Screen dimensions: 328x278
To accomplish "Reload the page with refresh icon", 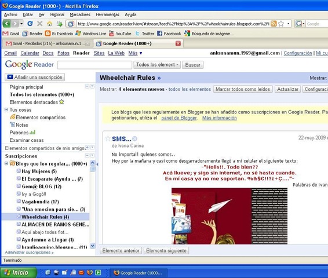I will (x=30, y=24).
